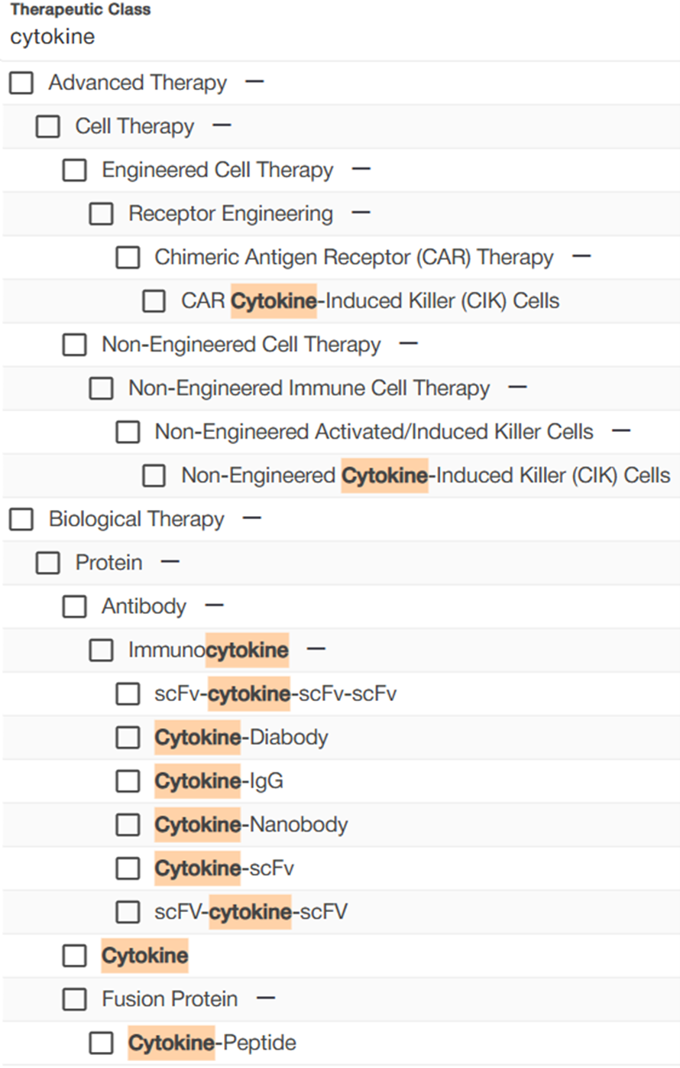The image size is (680, 1068).
Task: Click the Protein tree label
Action: pos(108,563)
